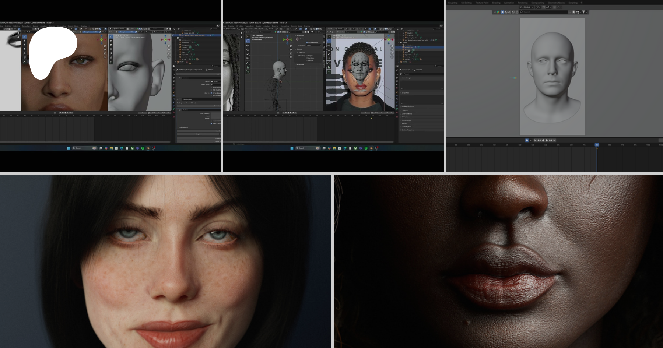Open the Texture Mask dropdown
Viewport: 663px width, 348px height.
point(158,32)
